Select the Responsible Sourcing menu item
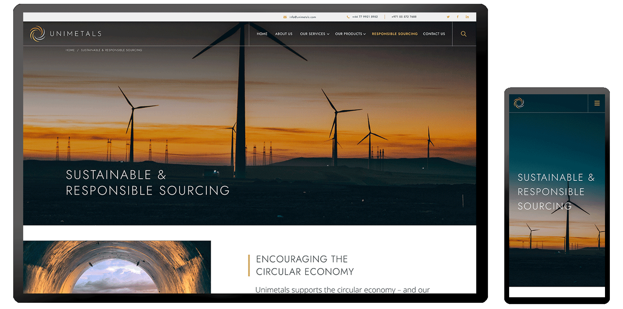This screenshot has width=623, height=309. [x=395, y=34]
